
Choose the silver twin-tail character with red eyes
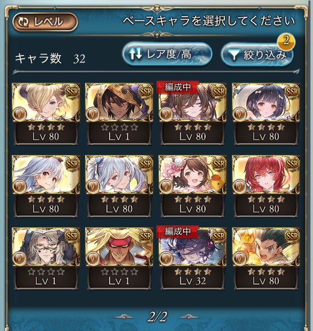119,186
